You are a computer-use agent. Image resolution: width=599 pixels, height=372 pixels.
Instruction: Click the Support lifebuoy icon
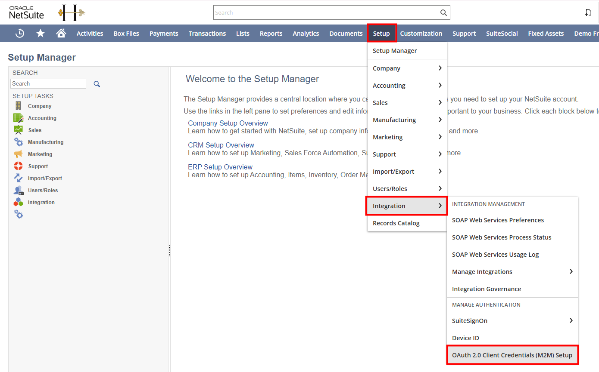click(18, 166)
